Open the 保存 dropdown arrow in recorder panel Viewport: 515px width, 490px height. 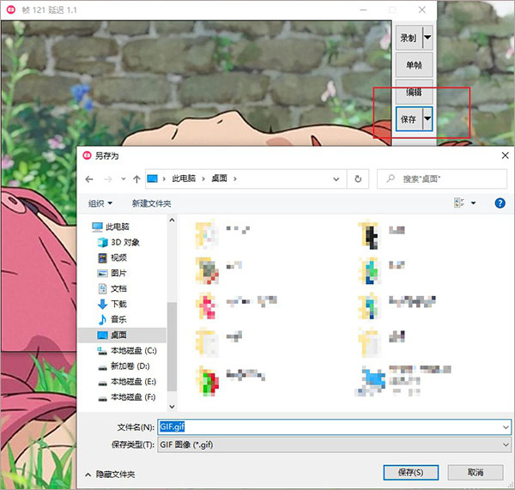(427, 119)
